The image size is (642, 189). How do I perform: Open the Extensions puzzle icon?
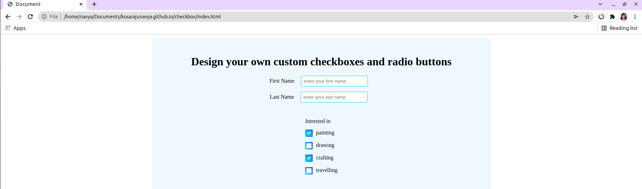pos(612,17)
